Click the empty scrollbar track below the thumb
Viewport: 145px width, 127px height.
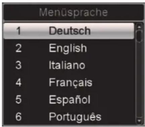pos(139,80)
